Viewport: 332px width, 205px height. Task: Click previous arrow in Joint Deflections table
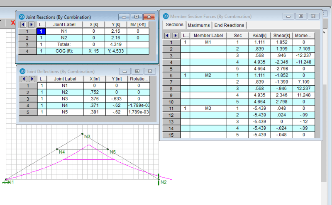pos(24,79)
